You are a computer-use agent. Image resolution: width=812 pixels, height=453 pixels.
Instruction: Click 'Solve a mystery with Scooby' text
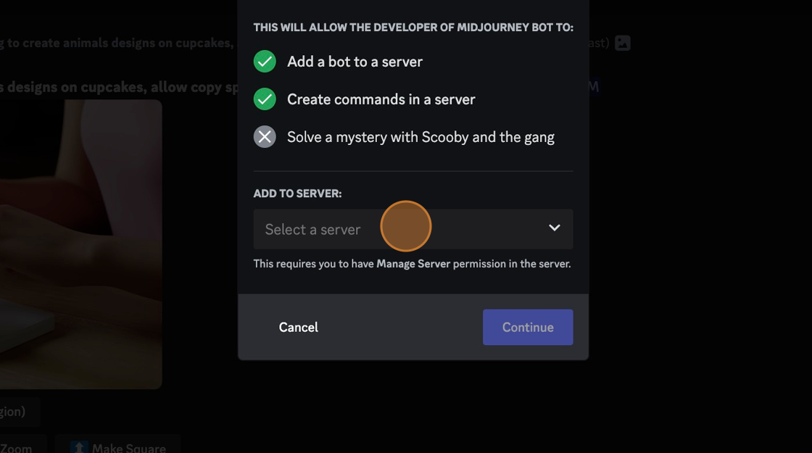coord(420,137)
